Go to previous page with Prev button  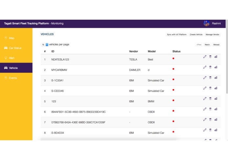click(199, 45)
